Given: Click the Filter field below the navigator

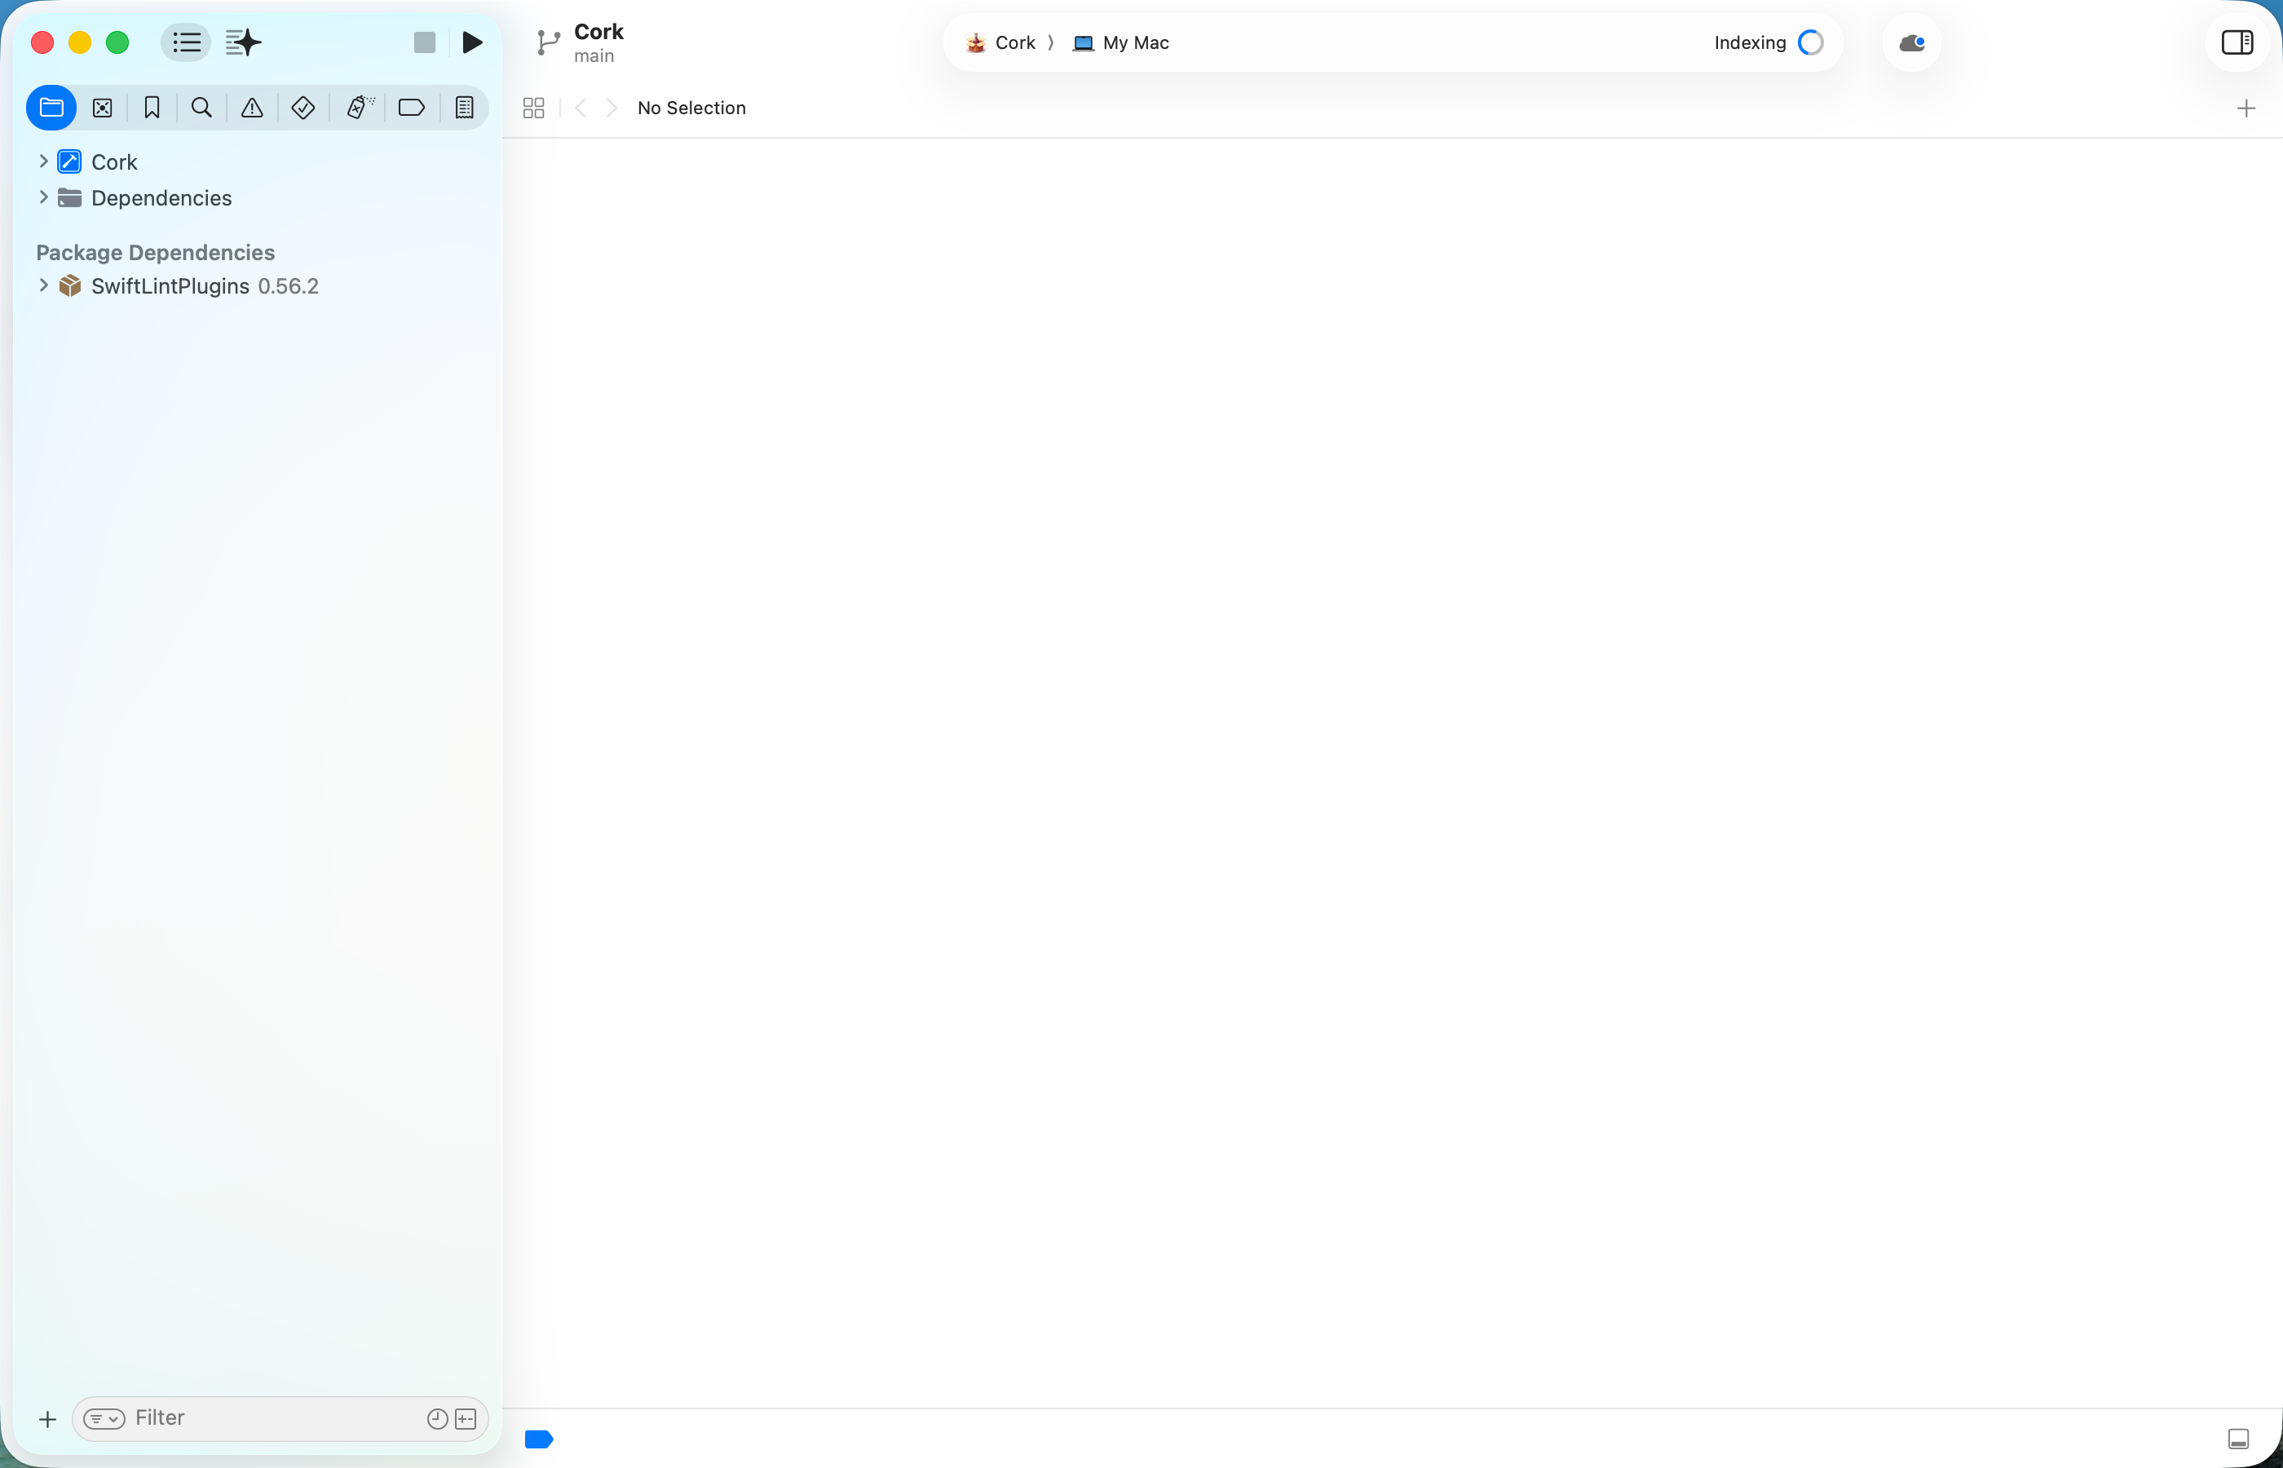Looking at the screenshot, I should [238, 1417].
